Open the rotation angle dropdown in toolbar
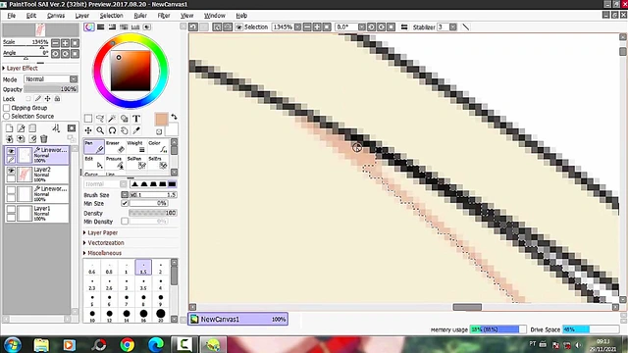628x353 pixels. (362, 26)
